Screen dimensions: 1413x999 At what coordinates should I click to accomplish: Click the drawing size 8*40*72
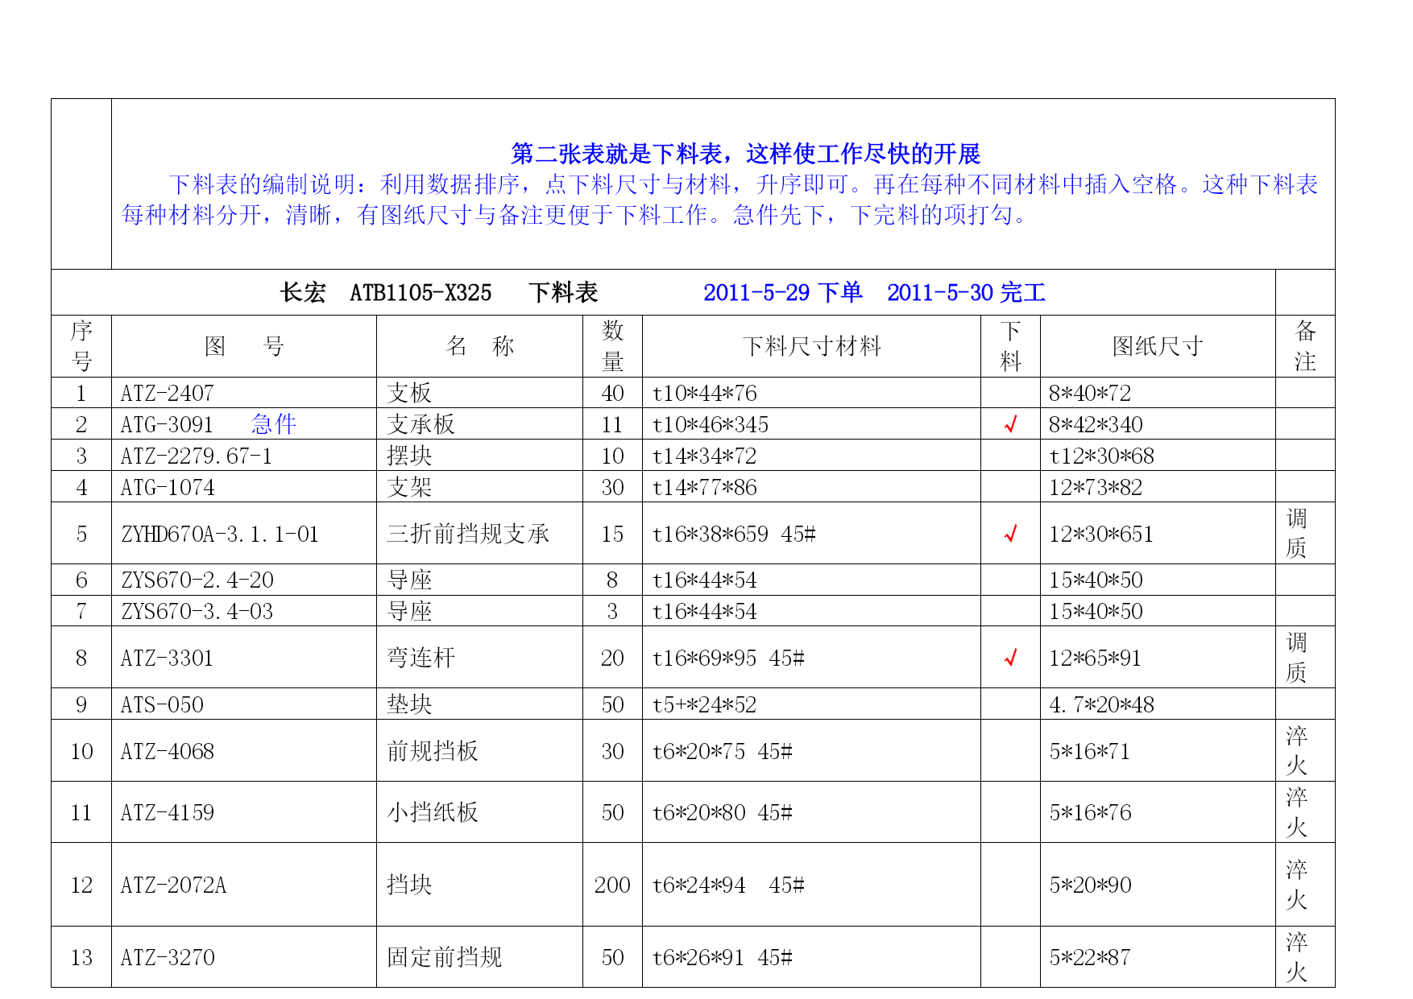(x=1090, y=394)
